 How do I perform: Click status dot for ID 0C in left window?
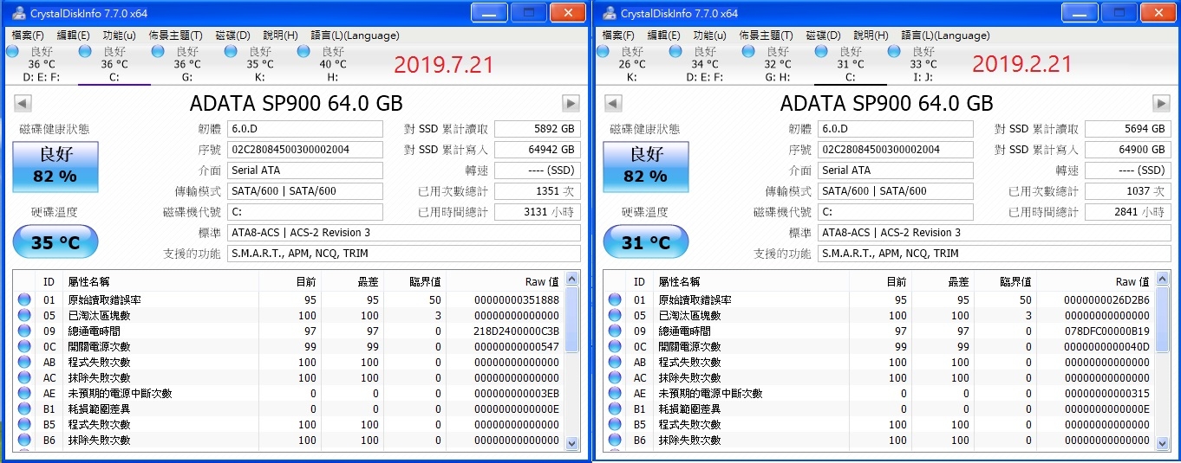point(25,347)
